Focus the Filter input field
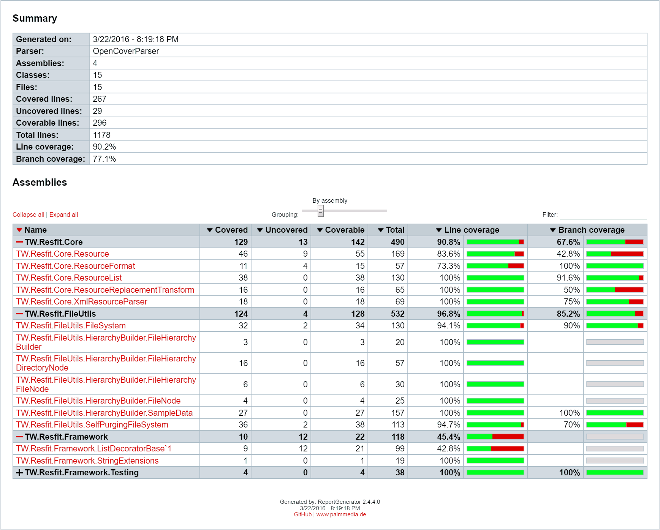Viewport: 660px width, 530px height. coord(603,215)
